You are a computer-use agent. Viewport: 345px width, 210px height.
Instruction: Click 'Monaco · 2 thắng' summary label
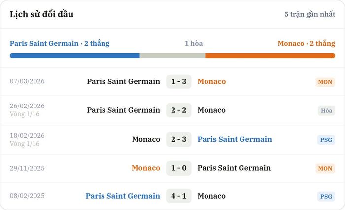(307, 43)
